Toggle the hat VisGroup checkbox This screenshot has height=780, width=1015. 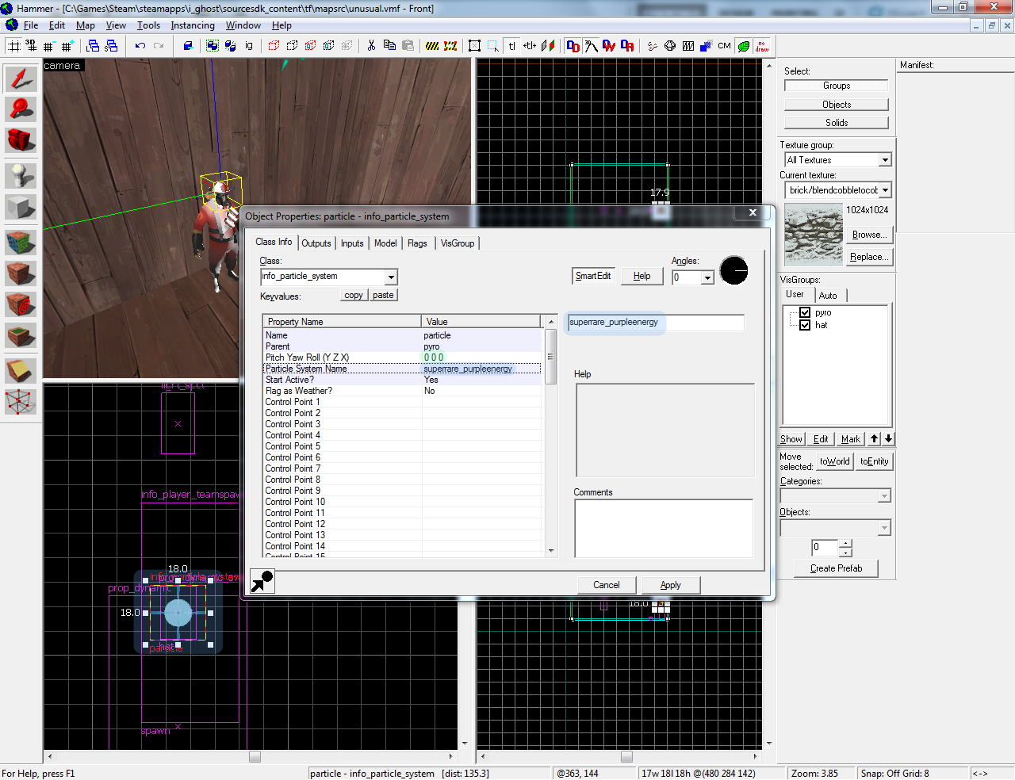tap(805, 325)
